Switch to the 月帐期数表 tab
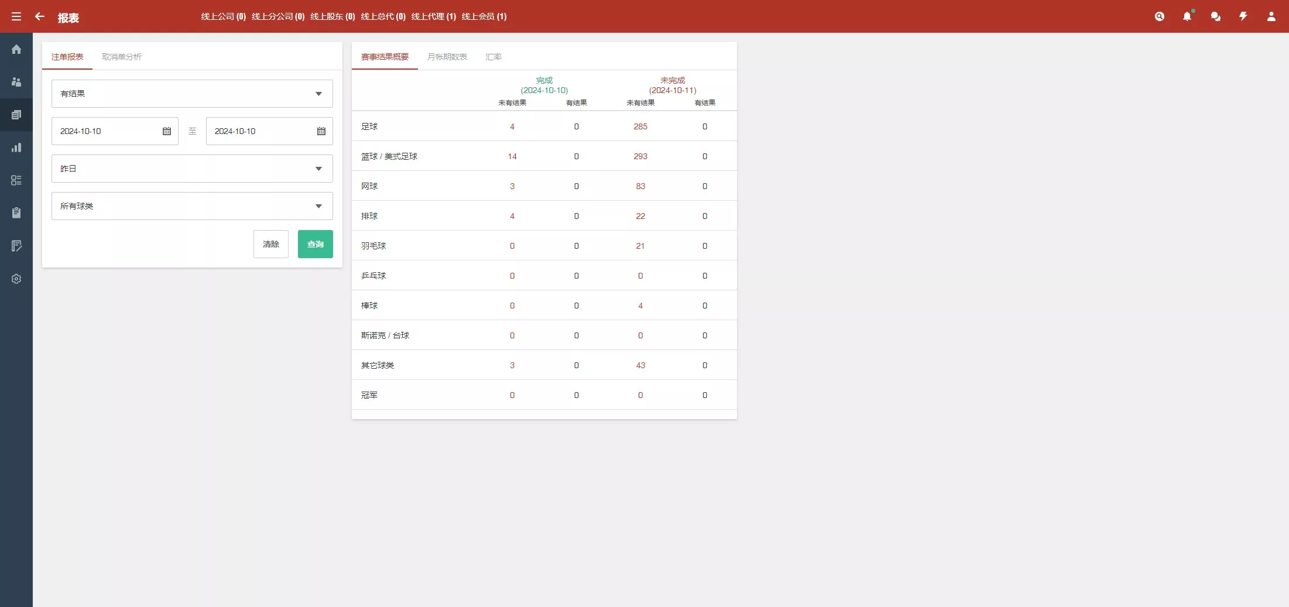This screenshot has height=607, width=1289. (x=447, y=57)
